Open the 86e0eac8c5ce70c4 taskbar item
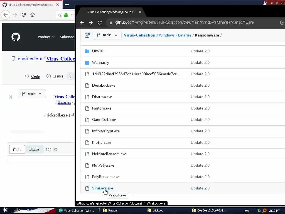Viewport: 285px width, 214px height. tap(209, 210)
